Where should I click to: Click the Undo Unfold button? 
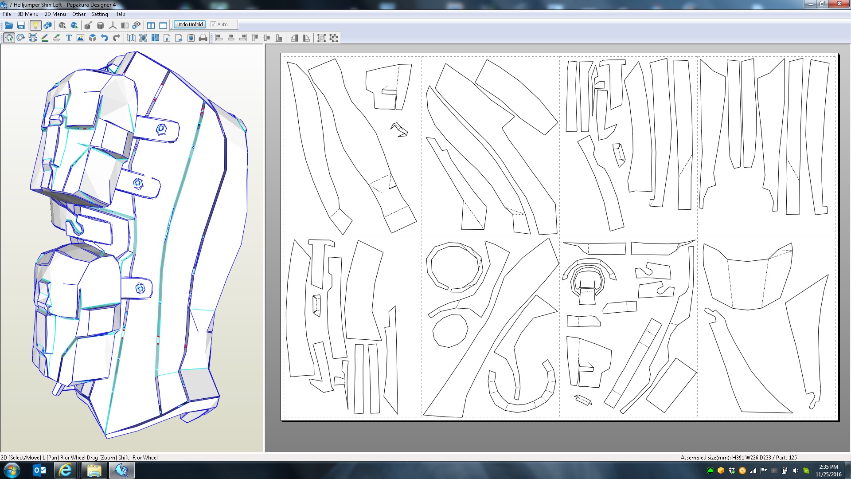click(189, 24)
